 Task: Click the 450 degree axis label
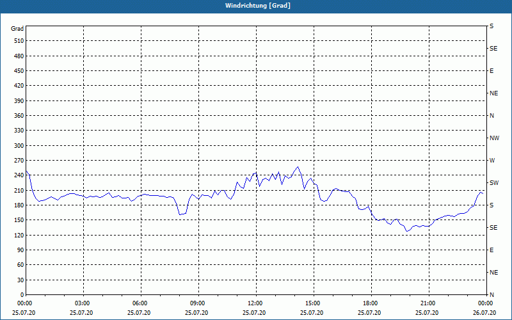[x=19, y=71]
